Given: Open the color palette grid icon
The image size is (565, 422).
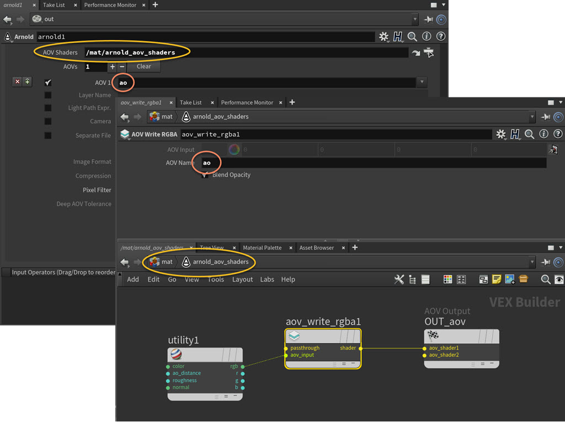Looking at the screenshot, I should coord(447,279).
